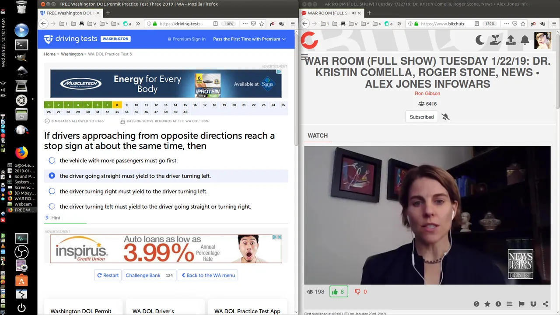Open the BitChute user avatar menu
560x315 pixels.
pyautogui.click(x=542, y=41)
